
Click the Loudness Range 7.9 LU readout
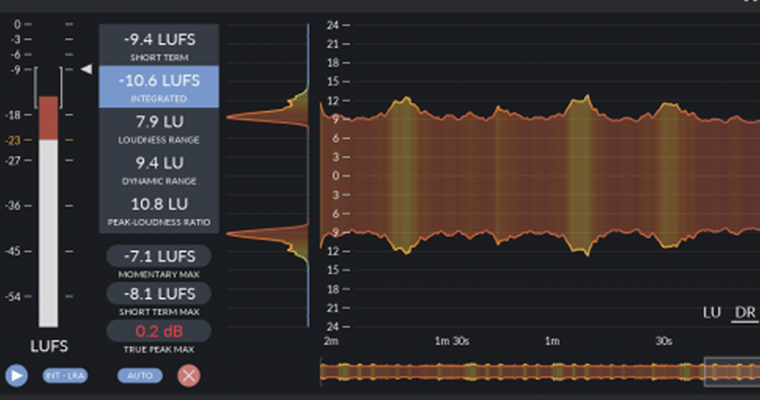[159, 127]
